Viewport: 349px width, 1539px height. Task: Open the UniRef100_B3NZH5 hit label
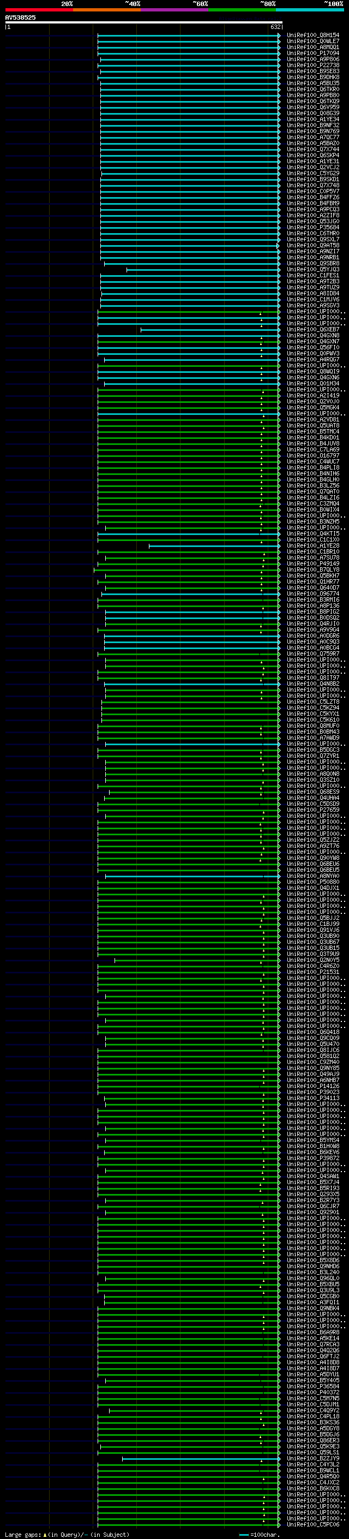[313, 521]
